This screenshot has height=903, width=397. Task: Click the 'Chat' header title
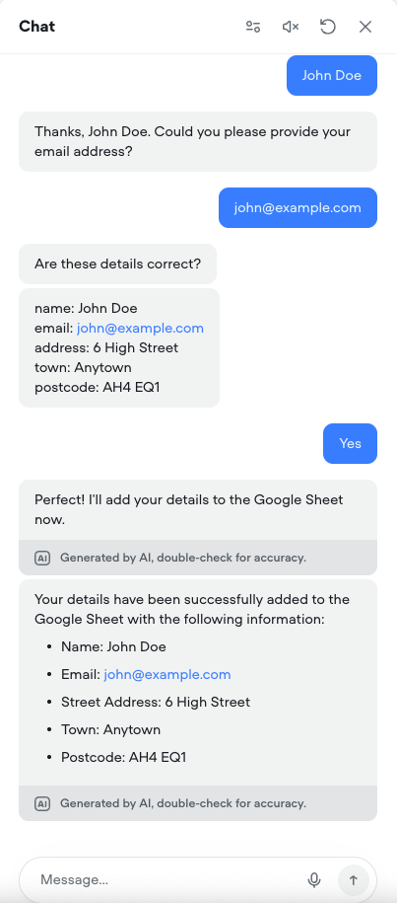[36, 27]
